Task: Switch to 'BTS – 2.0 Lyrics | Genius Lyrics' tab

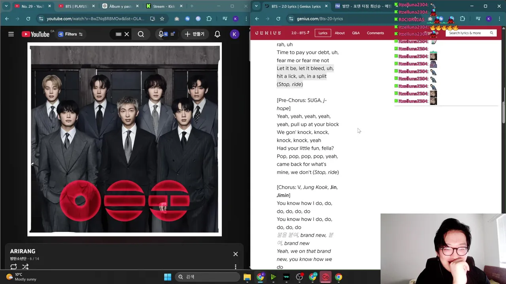Action: 296,6
